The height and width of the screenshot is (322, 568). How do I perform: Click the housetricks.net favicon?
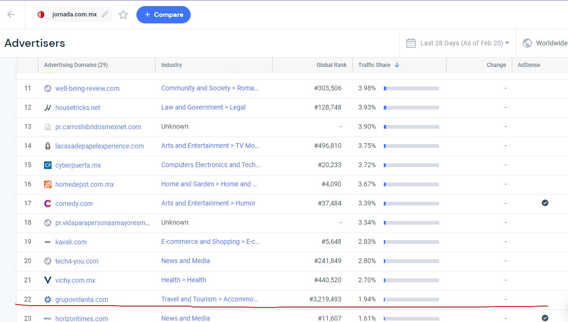(47, 108)
